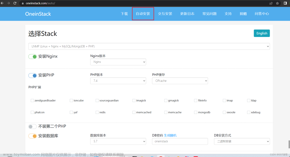Screen dimensions: 290x157
Task: Check the imagick extension
Action: pos(134,100)
